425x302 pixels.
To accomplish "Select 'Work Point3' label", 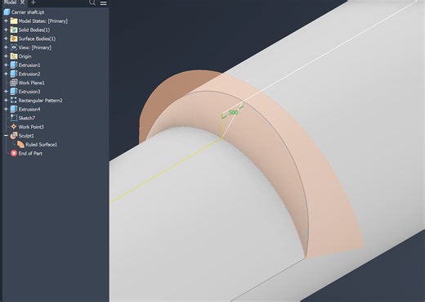I will [31, 127].
